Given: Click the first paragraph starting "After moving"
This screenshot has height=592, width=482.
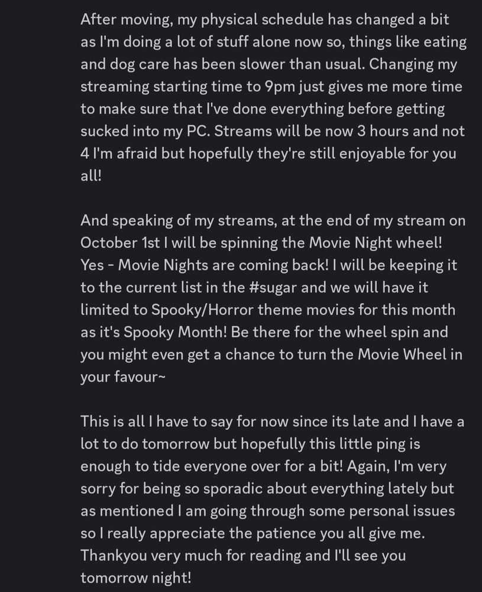Looking at the screenshot, I should point(273,98).
